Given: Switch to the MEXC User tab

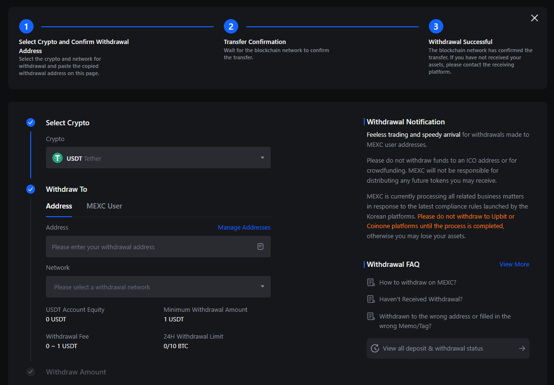Looking at the screenshot, I should click(x=104, y=206).
